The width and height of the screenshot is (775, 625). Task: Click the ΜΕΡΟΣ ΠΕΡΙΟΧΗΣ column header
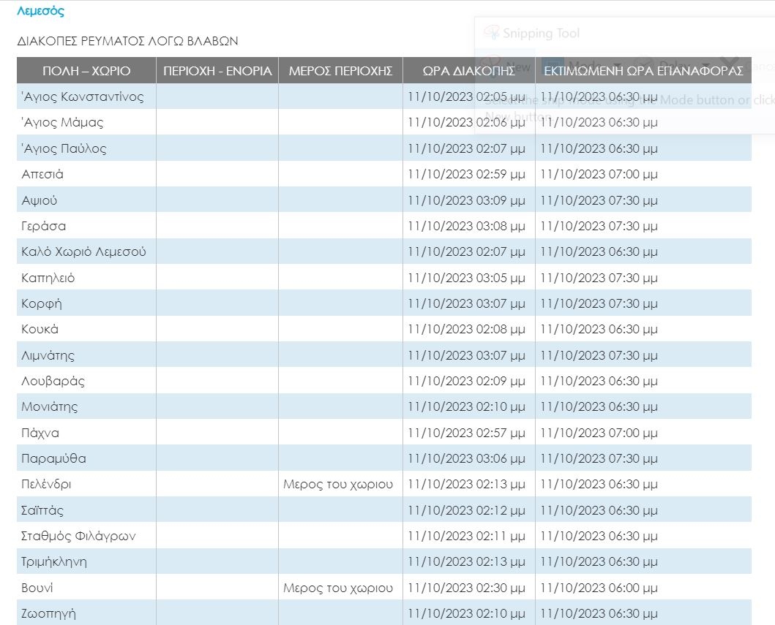(x=340, y=71)
